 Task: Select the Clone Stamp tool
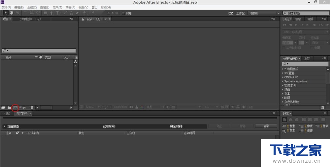pos(71,13)
